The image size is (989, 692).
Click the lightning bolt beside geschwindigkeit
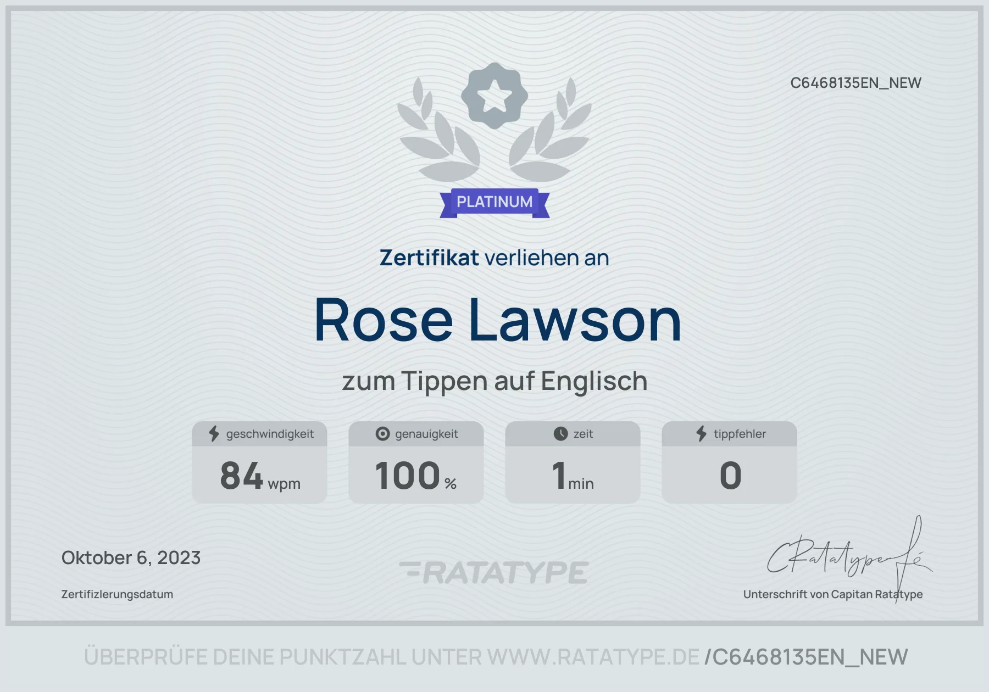point(214,434)
